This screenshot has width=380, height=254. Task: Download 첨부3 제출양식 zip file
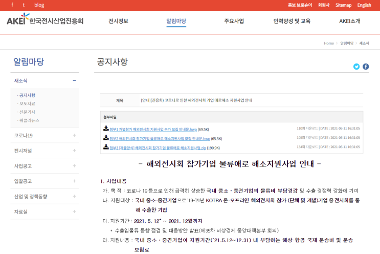click(x=158, y=148)
